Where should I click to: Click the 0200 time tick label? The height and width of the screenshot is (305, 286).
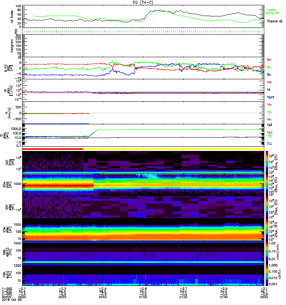[264, 297]
